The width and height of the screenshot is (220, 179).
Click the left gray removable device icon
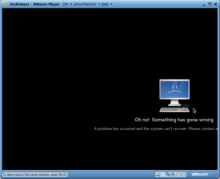pos(178,174)
